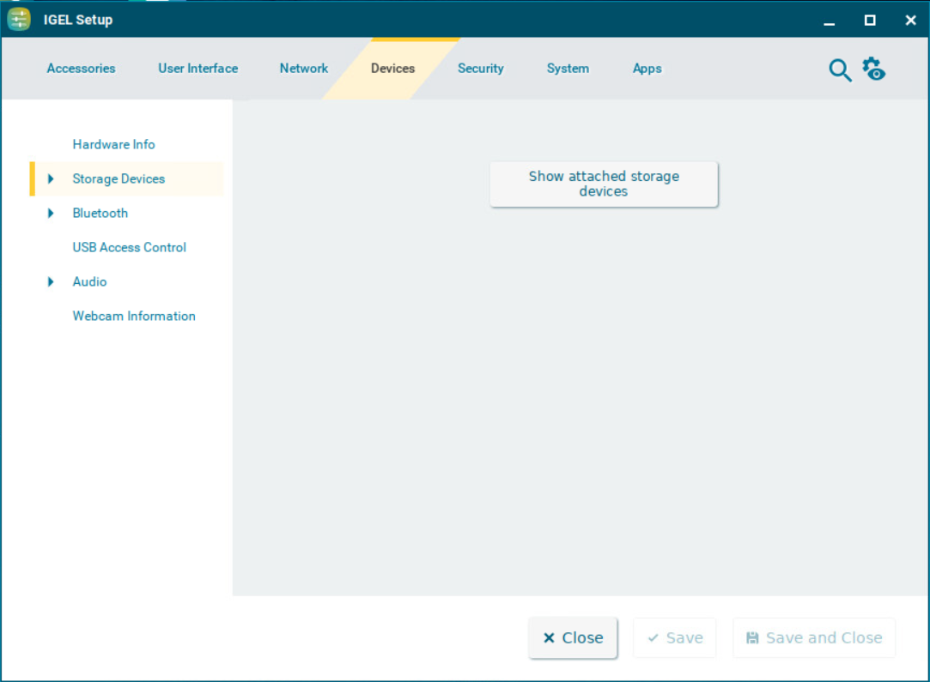Click the search magnifier icon
The height and width of the screenshot is (682, 930).
[839, 69]
